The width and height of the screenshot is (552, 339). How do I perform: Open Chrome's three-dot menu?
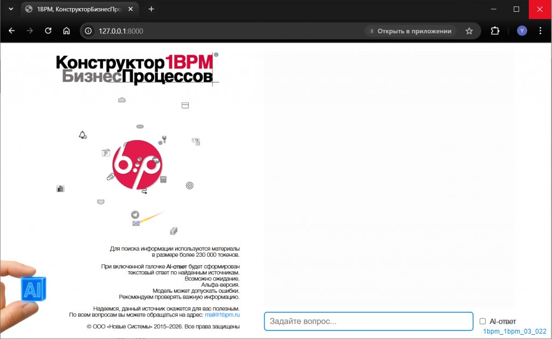point(540,31)
